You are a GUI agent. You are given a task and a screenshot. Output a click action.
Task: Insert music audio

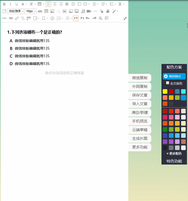83,11
